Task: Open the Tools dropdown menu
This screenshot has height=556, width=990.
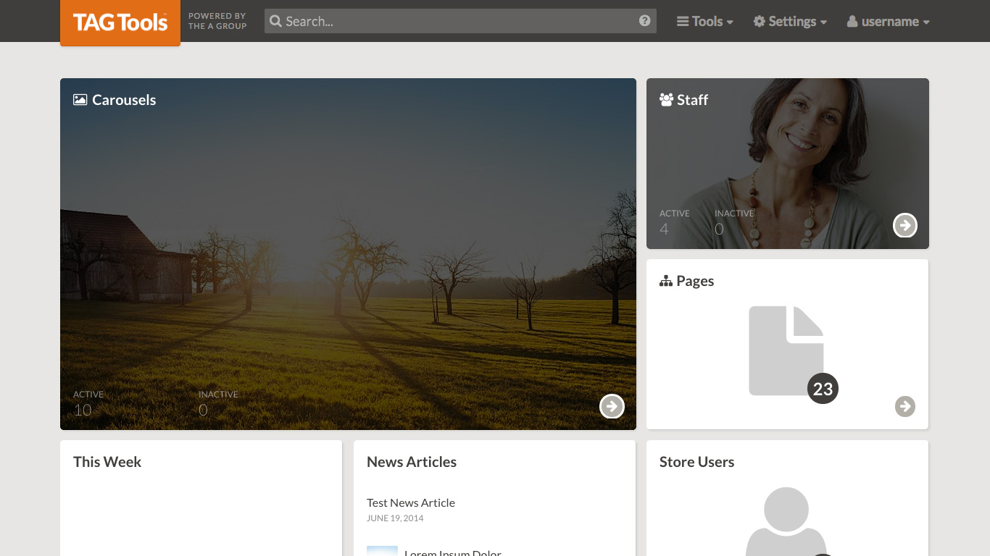Action: coord(705,22)
